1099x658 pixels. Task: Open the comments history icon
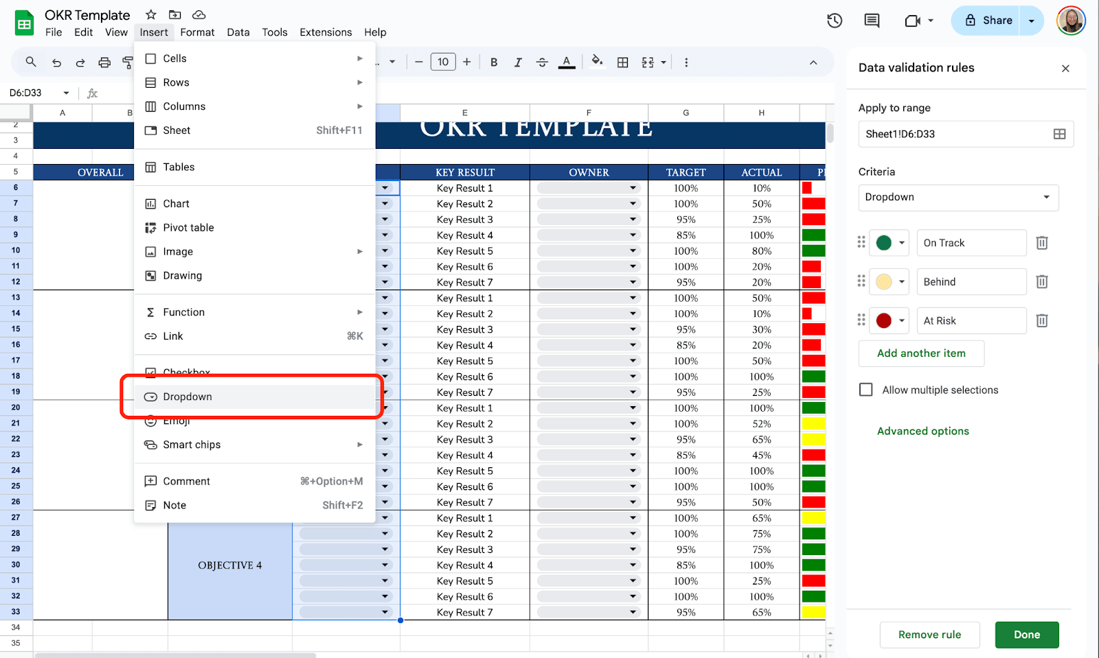click(872, 21)
